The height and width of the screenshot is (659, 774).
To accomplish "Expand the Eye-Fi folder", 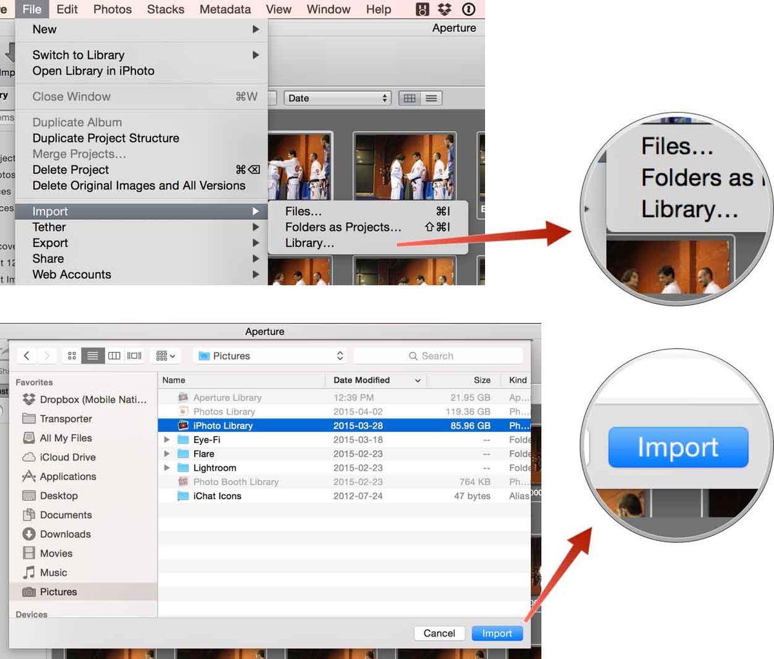I will 167,439.
